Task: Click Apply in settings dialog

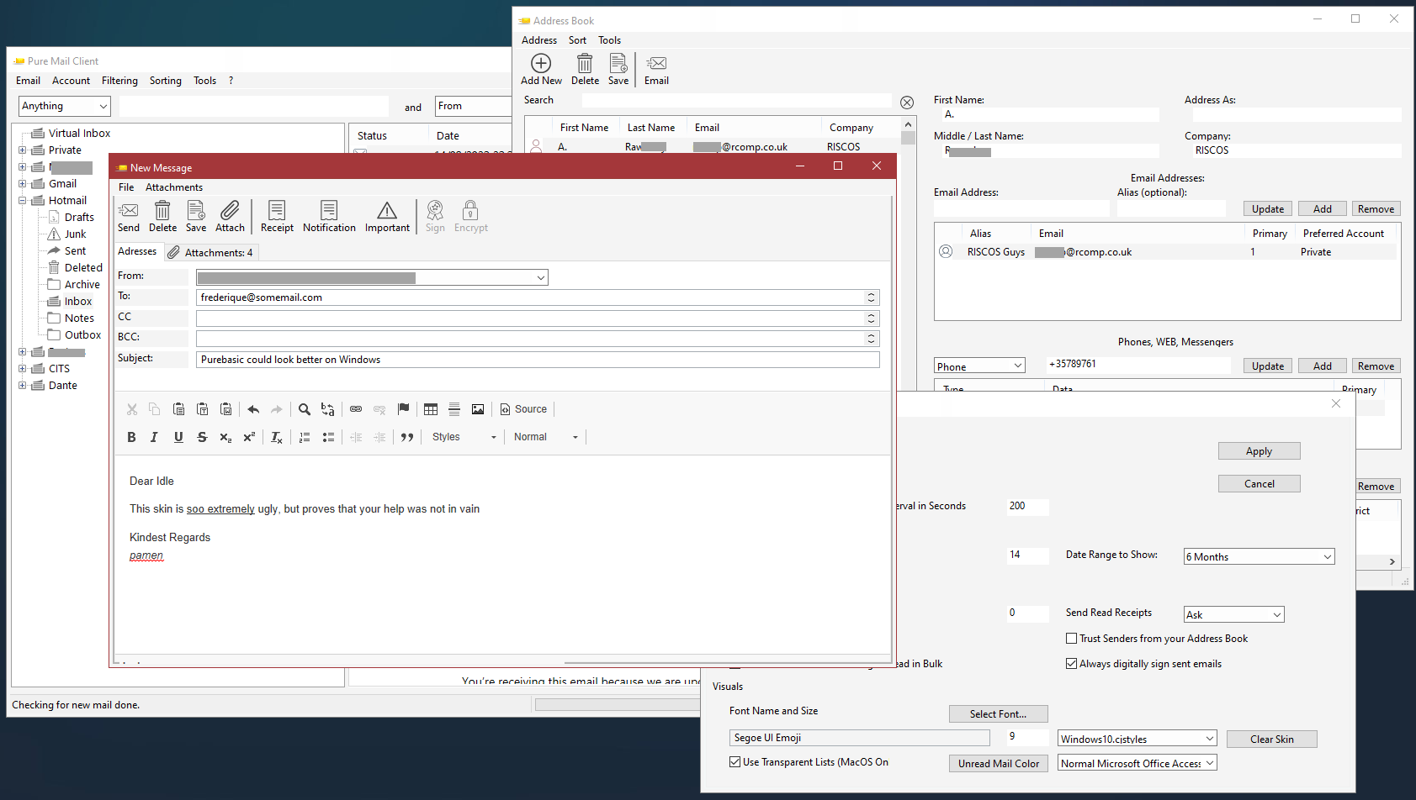Action: click(1259, 451)
